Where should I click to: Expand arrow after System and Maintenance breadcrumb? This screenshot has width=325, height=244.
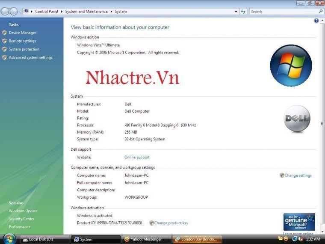(x=111, y=12)
